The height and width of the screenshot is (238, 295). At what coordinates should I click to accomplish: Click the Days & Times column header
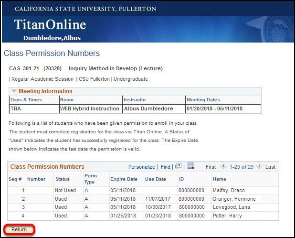pos(26,100)
